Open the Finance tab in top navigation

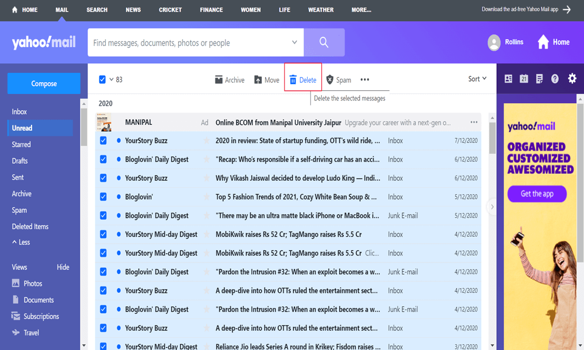tap(211, 10)
